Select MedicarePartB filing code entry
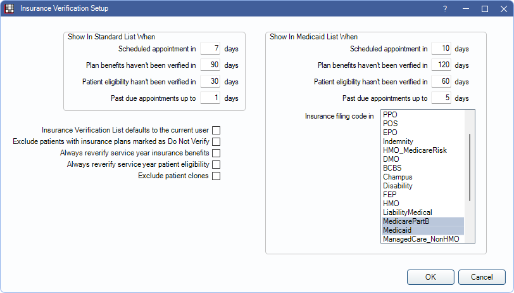514x293 pixels. click(423, 221)
